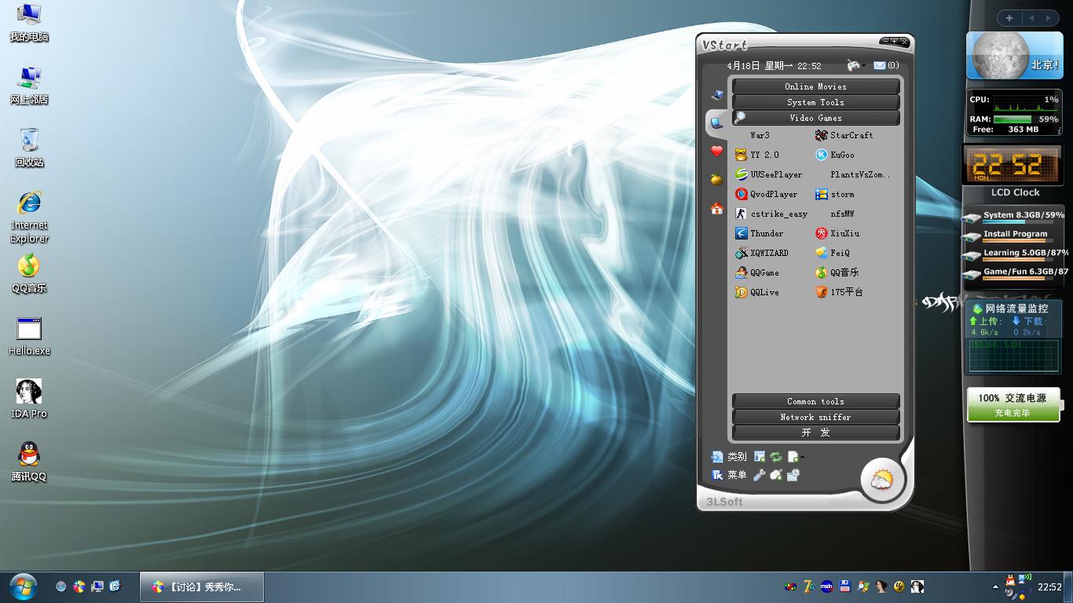Select the red heart favorites tab

(x=716, y=151)
